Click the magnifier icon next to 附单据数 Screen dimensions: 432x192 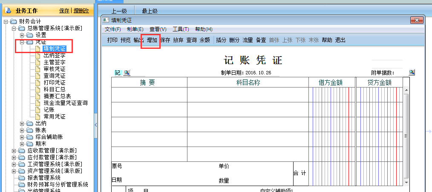coord(412,73)
